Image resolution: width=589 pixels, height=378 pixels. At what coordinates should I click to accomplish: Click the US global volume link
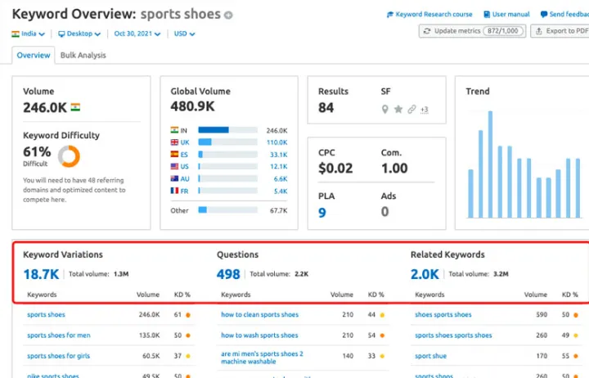(184, 166)
